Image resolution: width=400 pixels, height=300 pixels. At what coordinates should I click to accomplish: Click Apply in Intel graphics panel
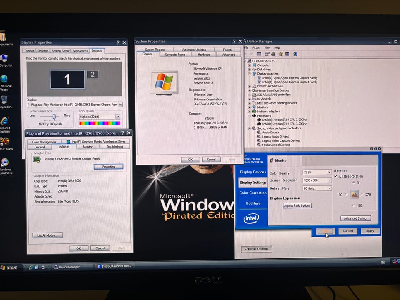click(370, 230)
